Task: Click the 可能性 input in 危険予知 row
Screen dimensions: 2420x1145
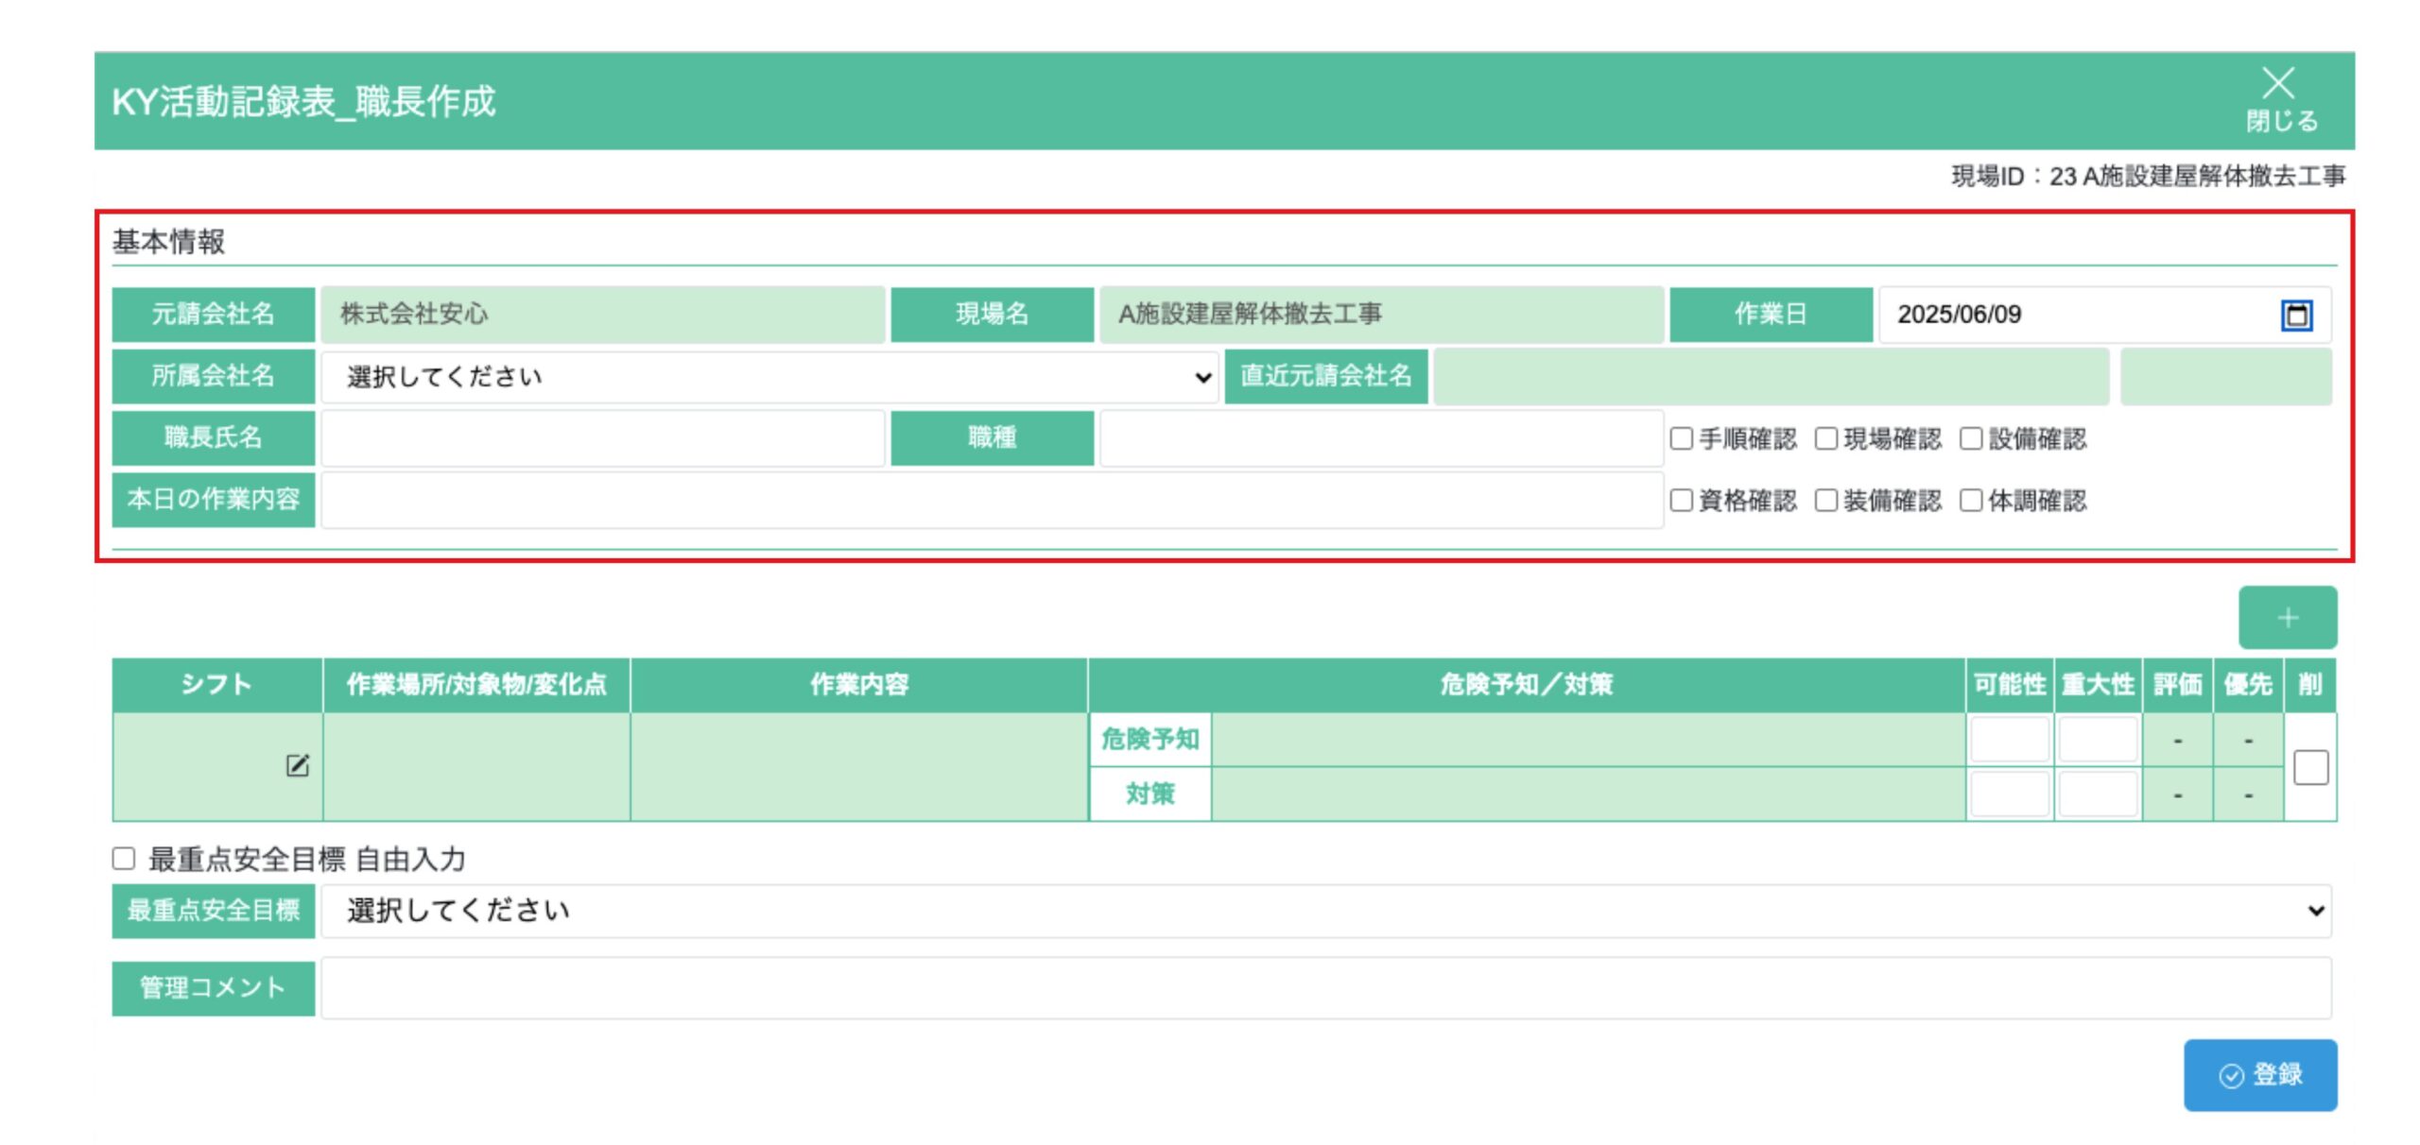Action: tap(2010, 739)
